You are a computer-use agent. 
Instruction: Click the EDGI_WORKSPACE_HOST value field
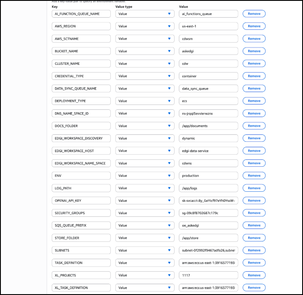coord(208,151)
